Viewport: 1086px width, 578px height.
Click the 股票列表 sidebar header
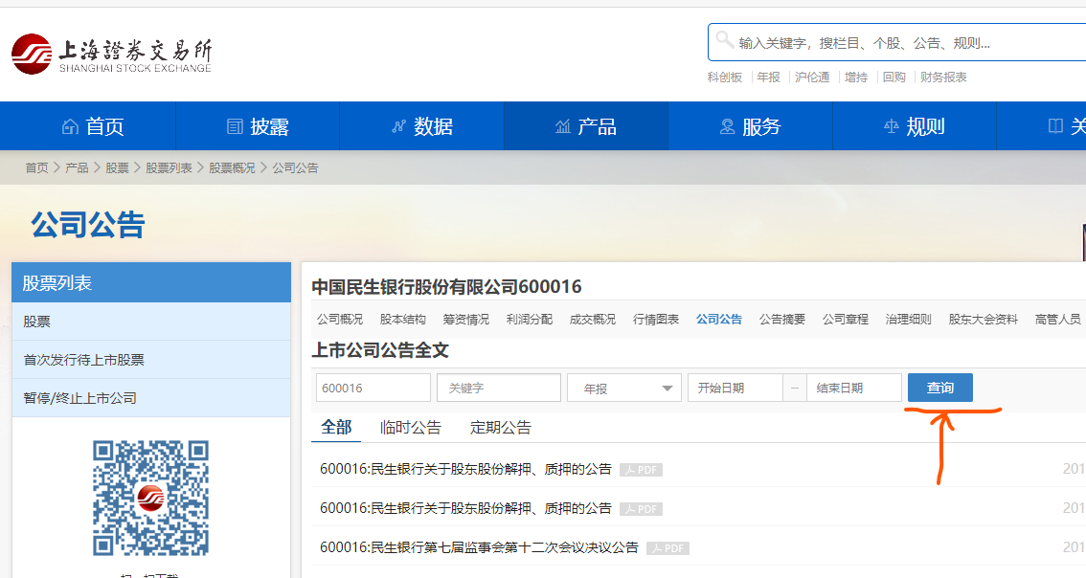click(x=151, y=282)
